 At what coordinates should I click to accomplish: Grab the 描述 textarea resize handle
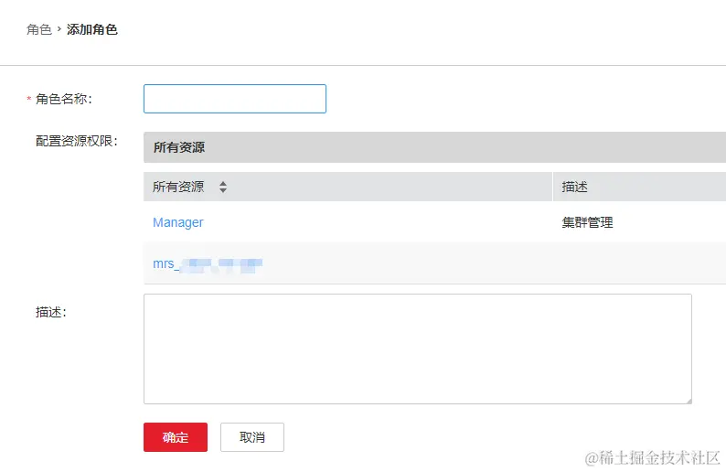tap(689, 401)
